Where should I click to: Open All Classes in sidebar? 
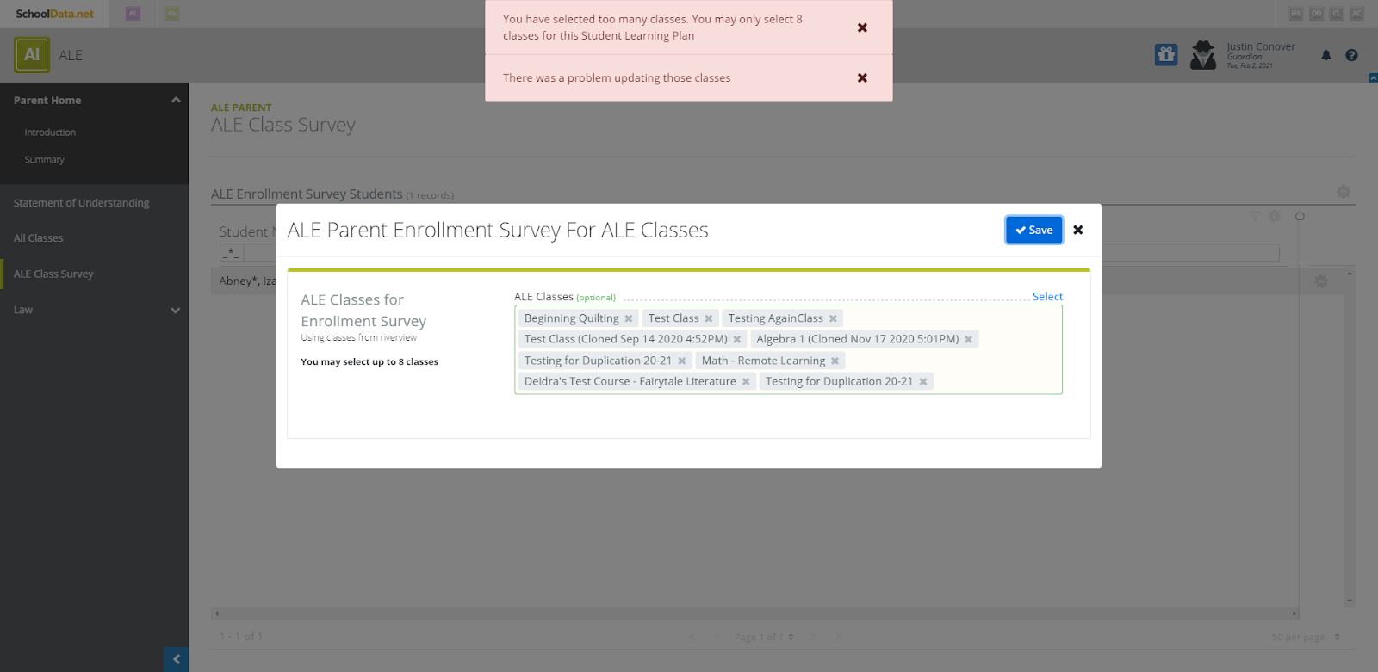pyautogui.click(x=39, y=238)
